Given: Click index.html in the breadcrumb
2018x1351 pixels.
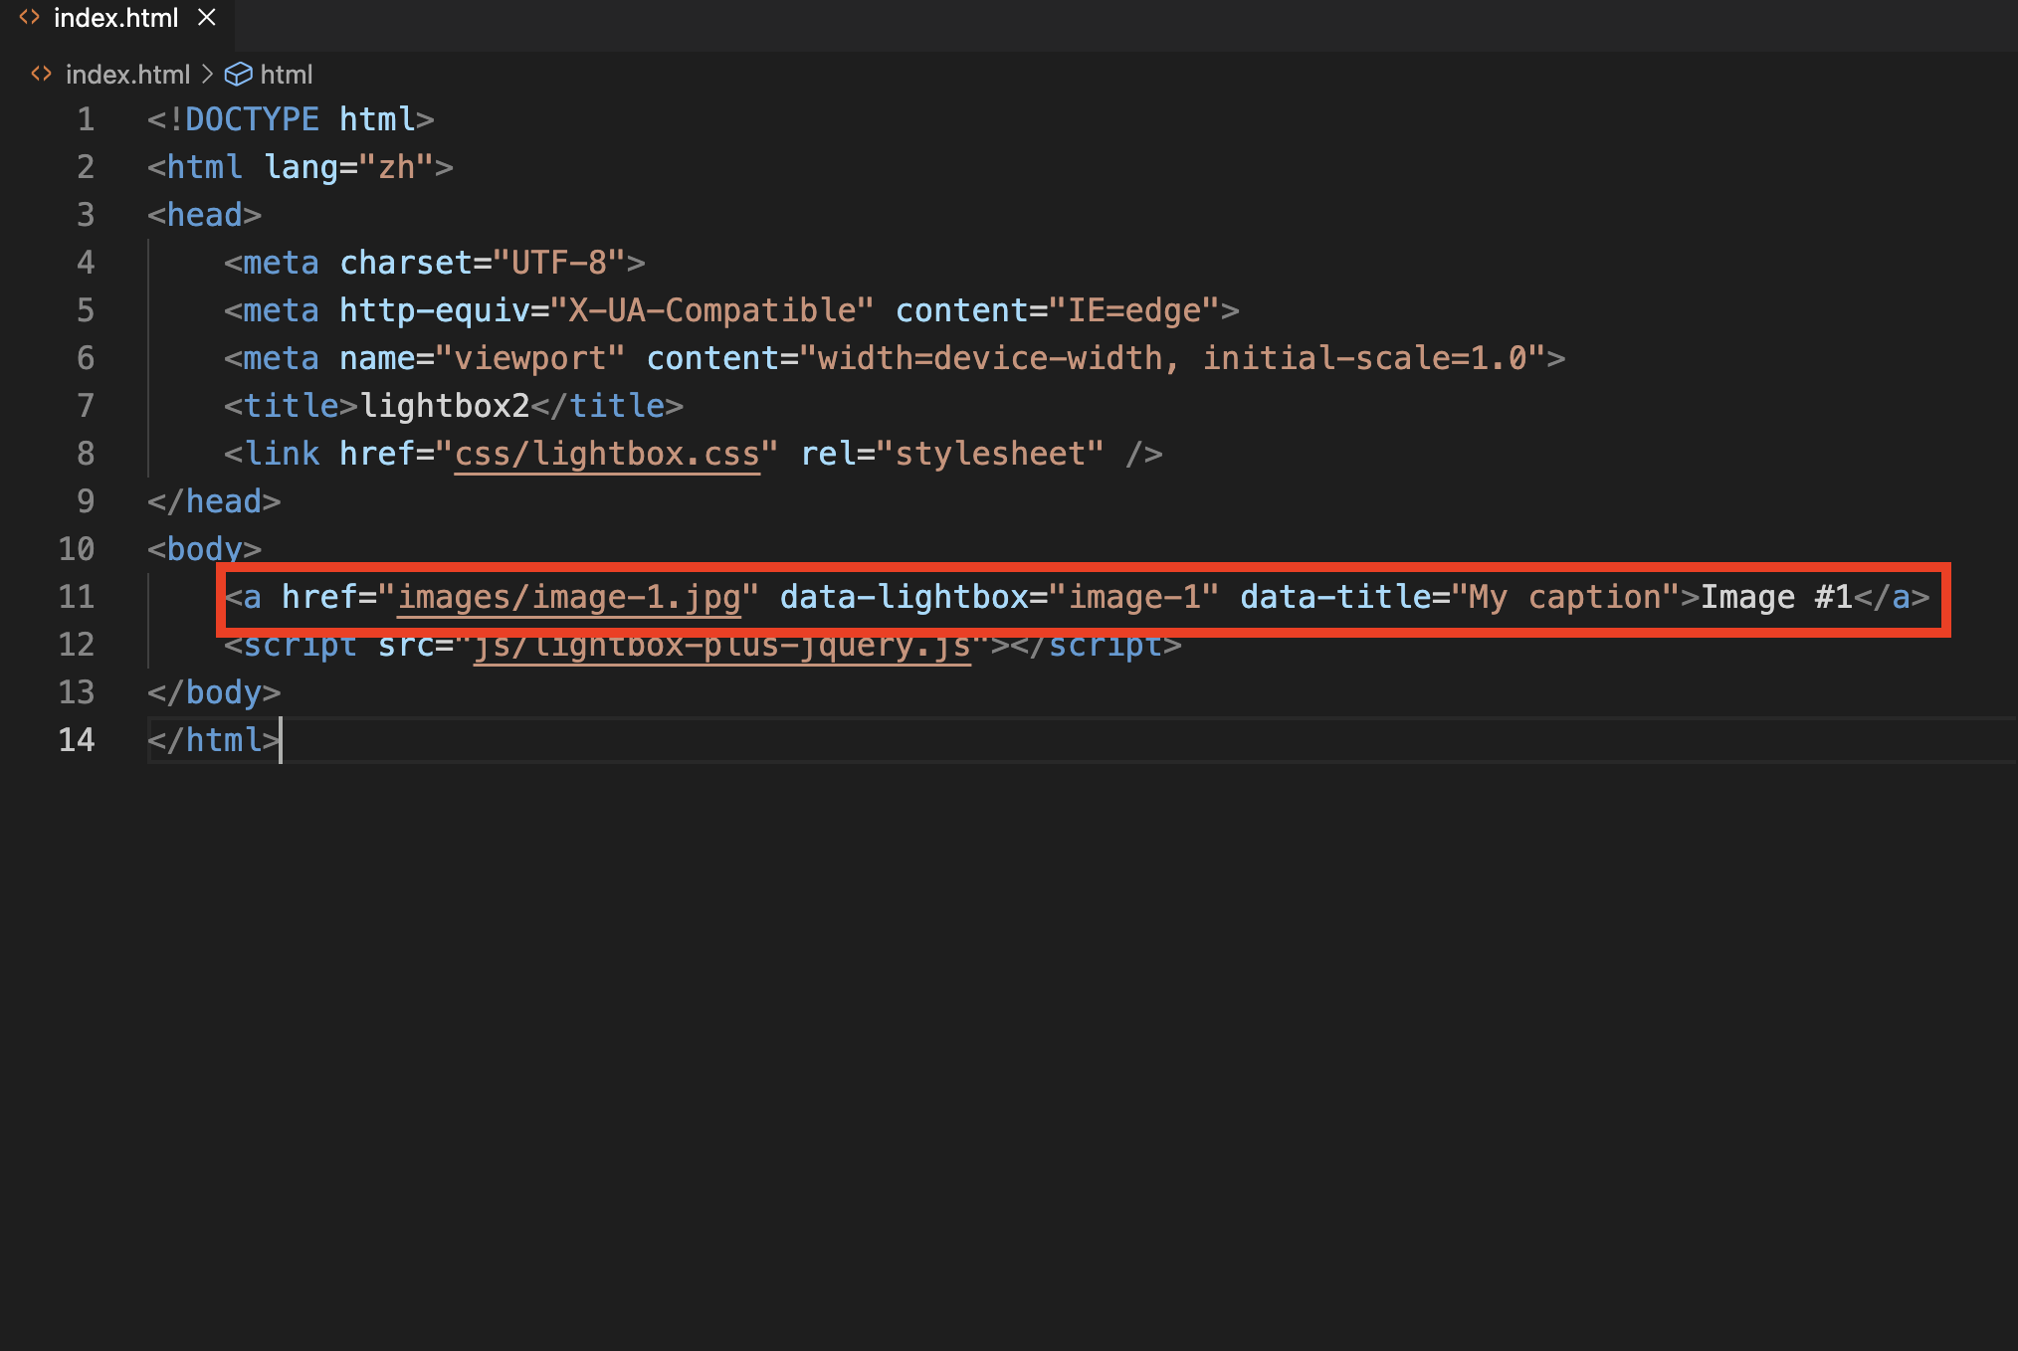Looking at the screenshot, I should click(127, 75).
